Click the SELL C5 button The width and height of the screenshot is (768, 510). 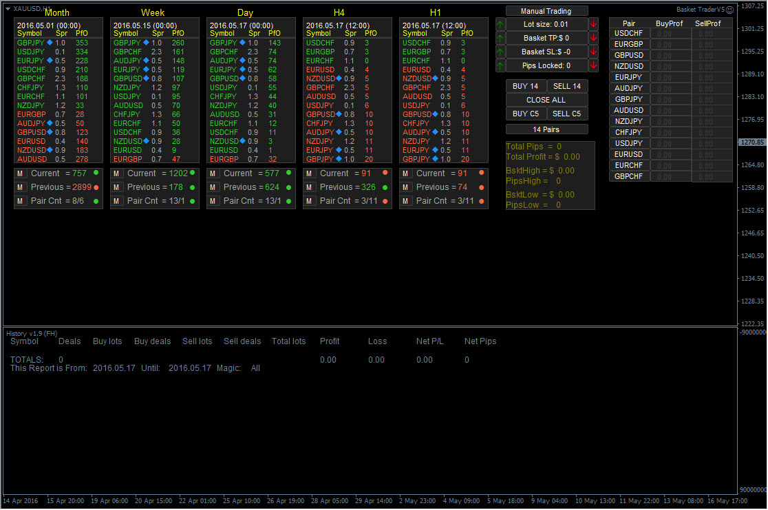[x=567, y=114]
